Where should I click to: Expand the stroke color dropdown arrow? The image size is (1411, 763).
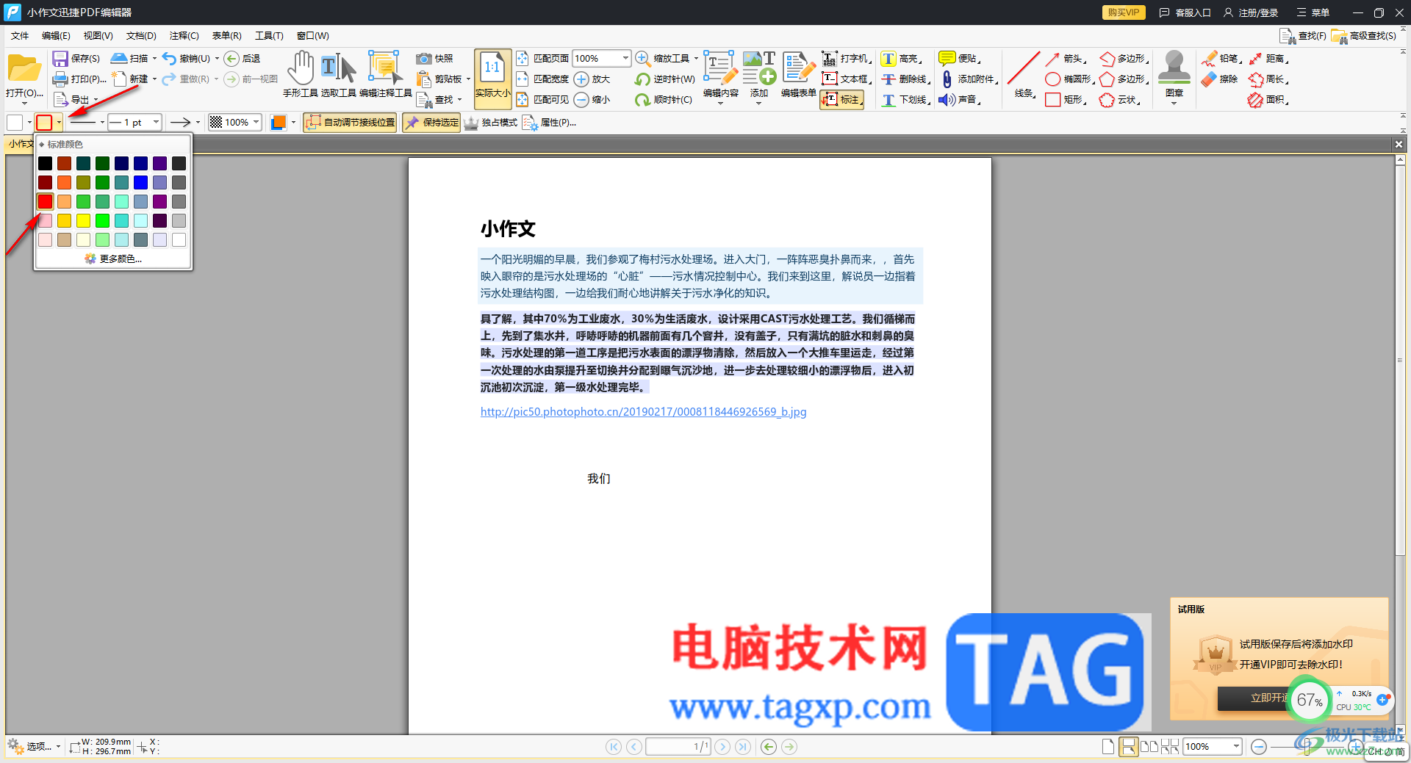coord(59,123)
